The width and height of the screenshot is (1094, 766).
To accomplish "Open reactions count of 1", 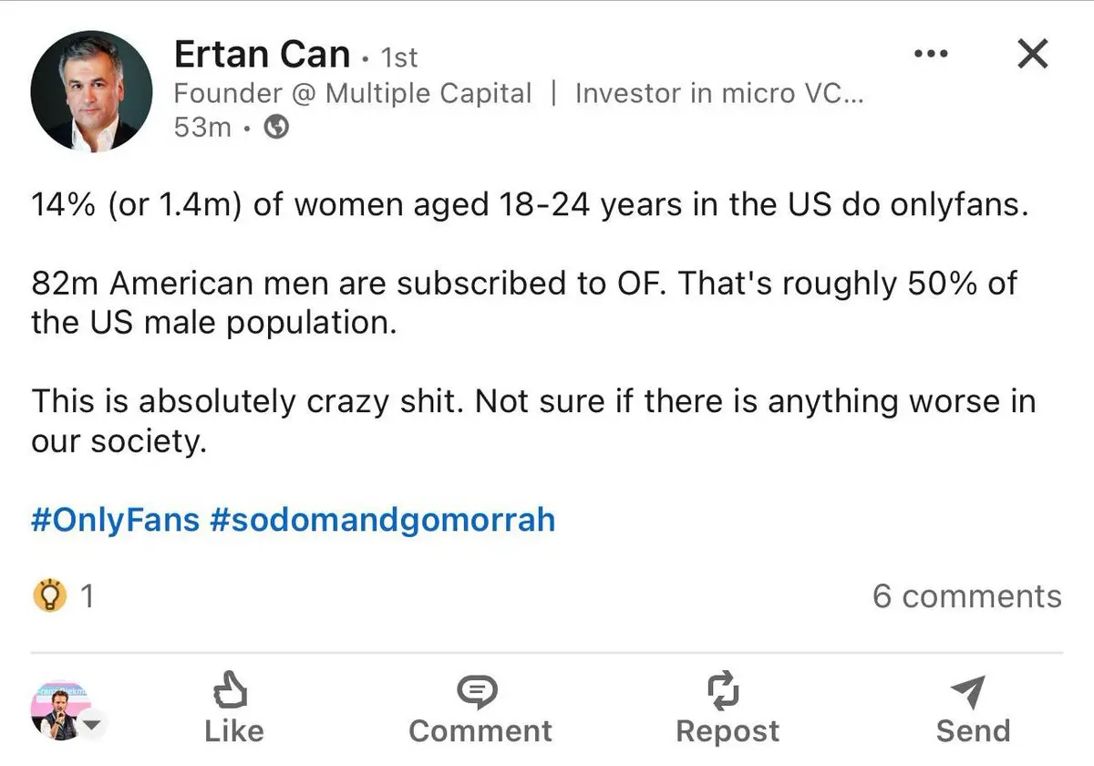I will (87, 596).
